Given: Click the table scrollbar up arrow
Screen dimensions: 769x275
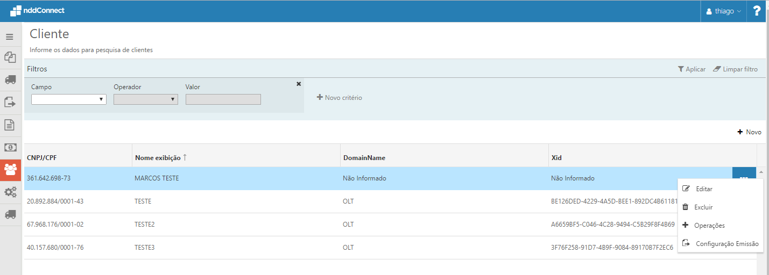Looking at the screenshot, I should (761, 171).
